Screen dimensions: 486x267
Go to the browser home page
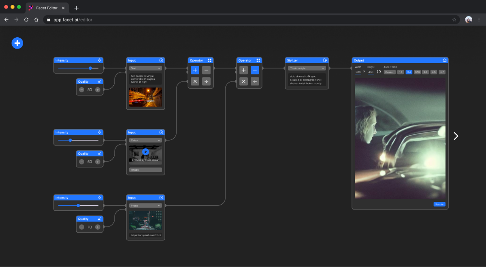coord(36,19)
